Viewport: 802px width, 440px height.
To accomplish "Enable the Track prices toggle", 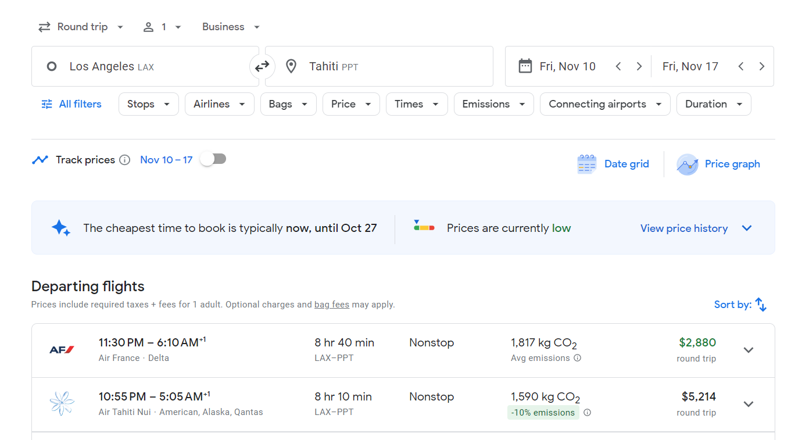I will pyautogui.click(x=213, y=159).
